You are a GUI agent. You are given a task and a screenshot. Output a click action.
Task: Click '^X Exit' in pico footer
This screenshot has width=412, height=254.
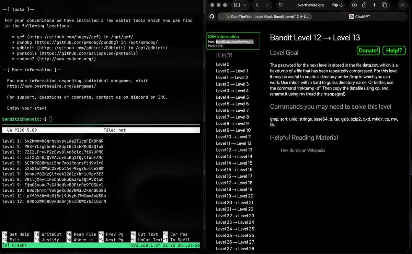coord(11,240)
